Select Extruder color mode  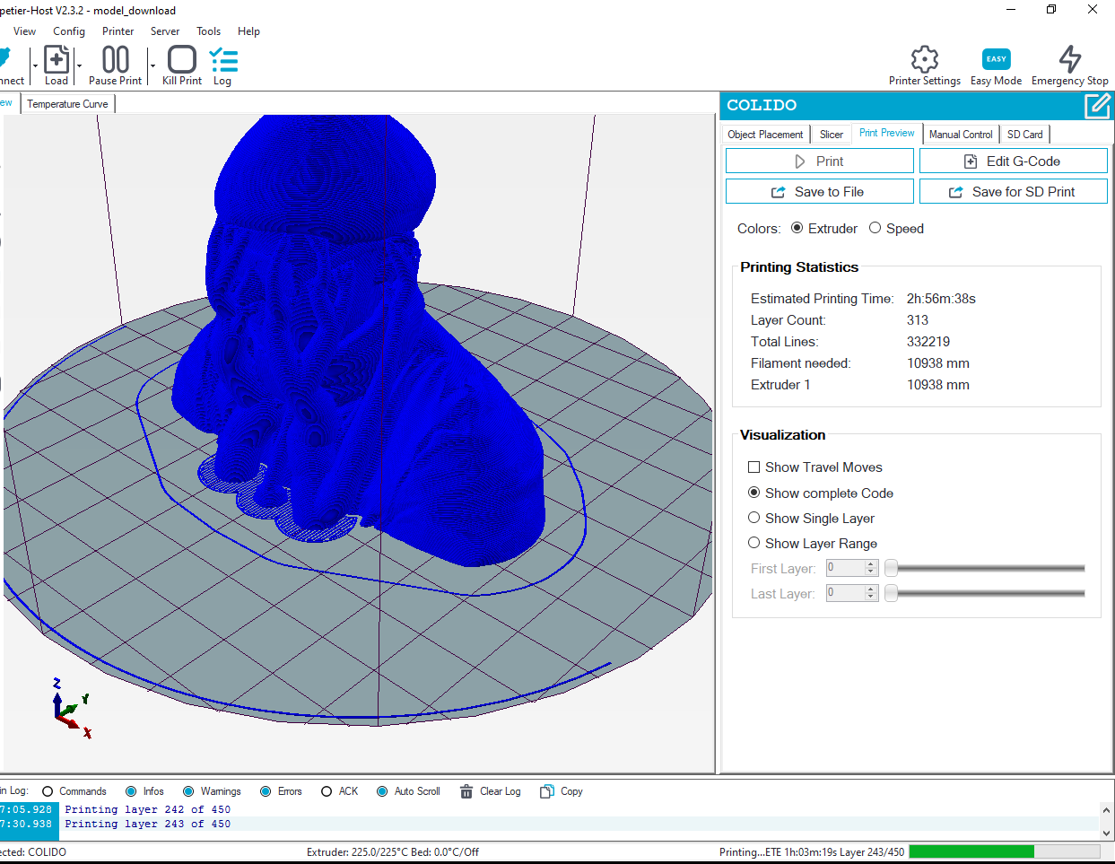(797, 228)
